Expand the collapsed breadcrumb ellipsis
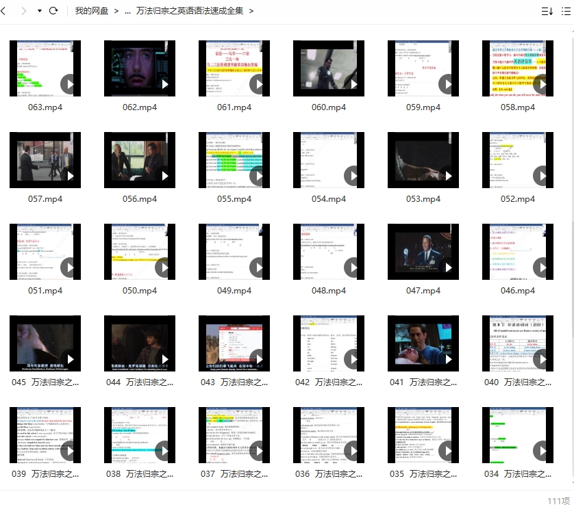Viewport: 574px width, 509px height. click(x=128, y=11)
